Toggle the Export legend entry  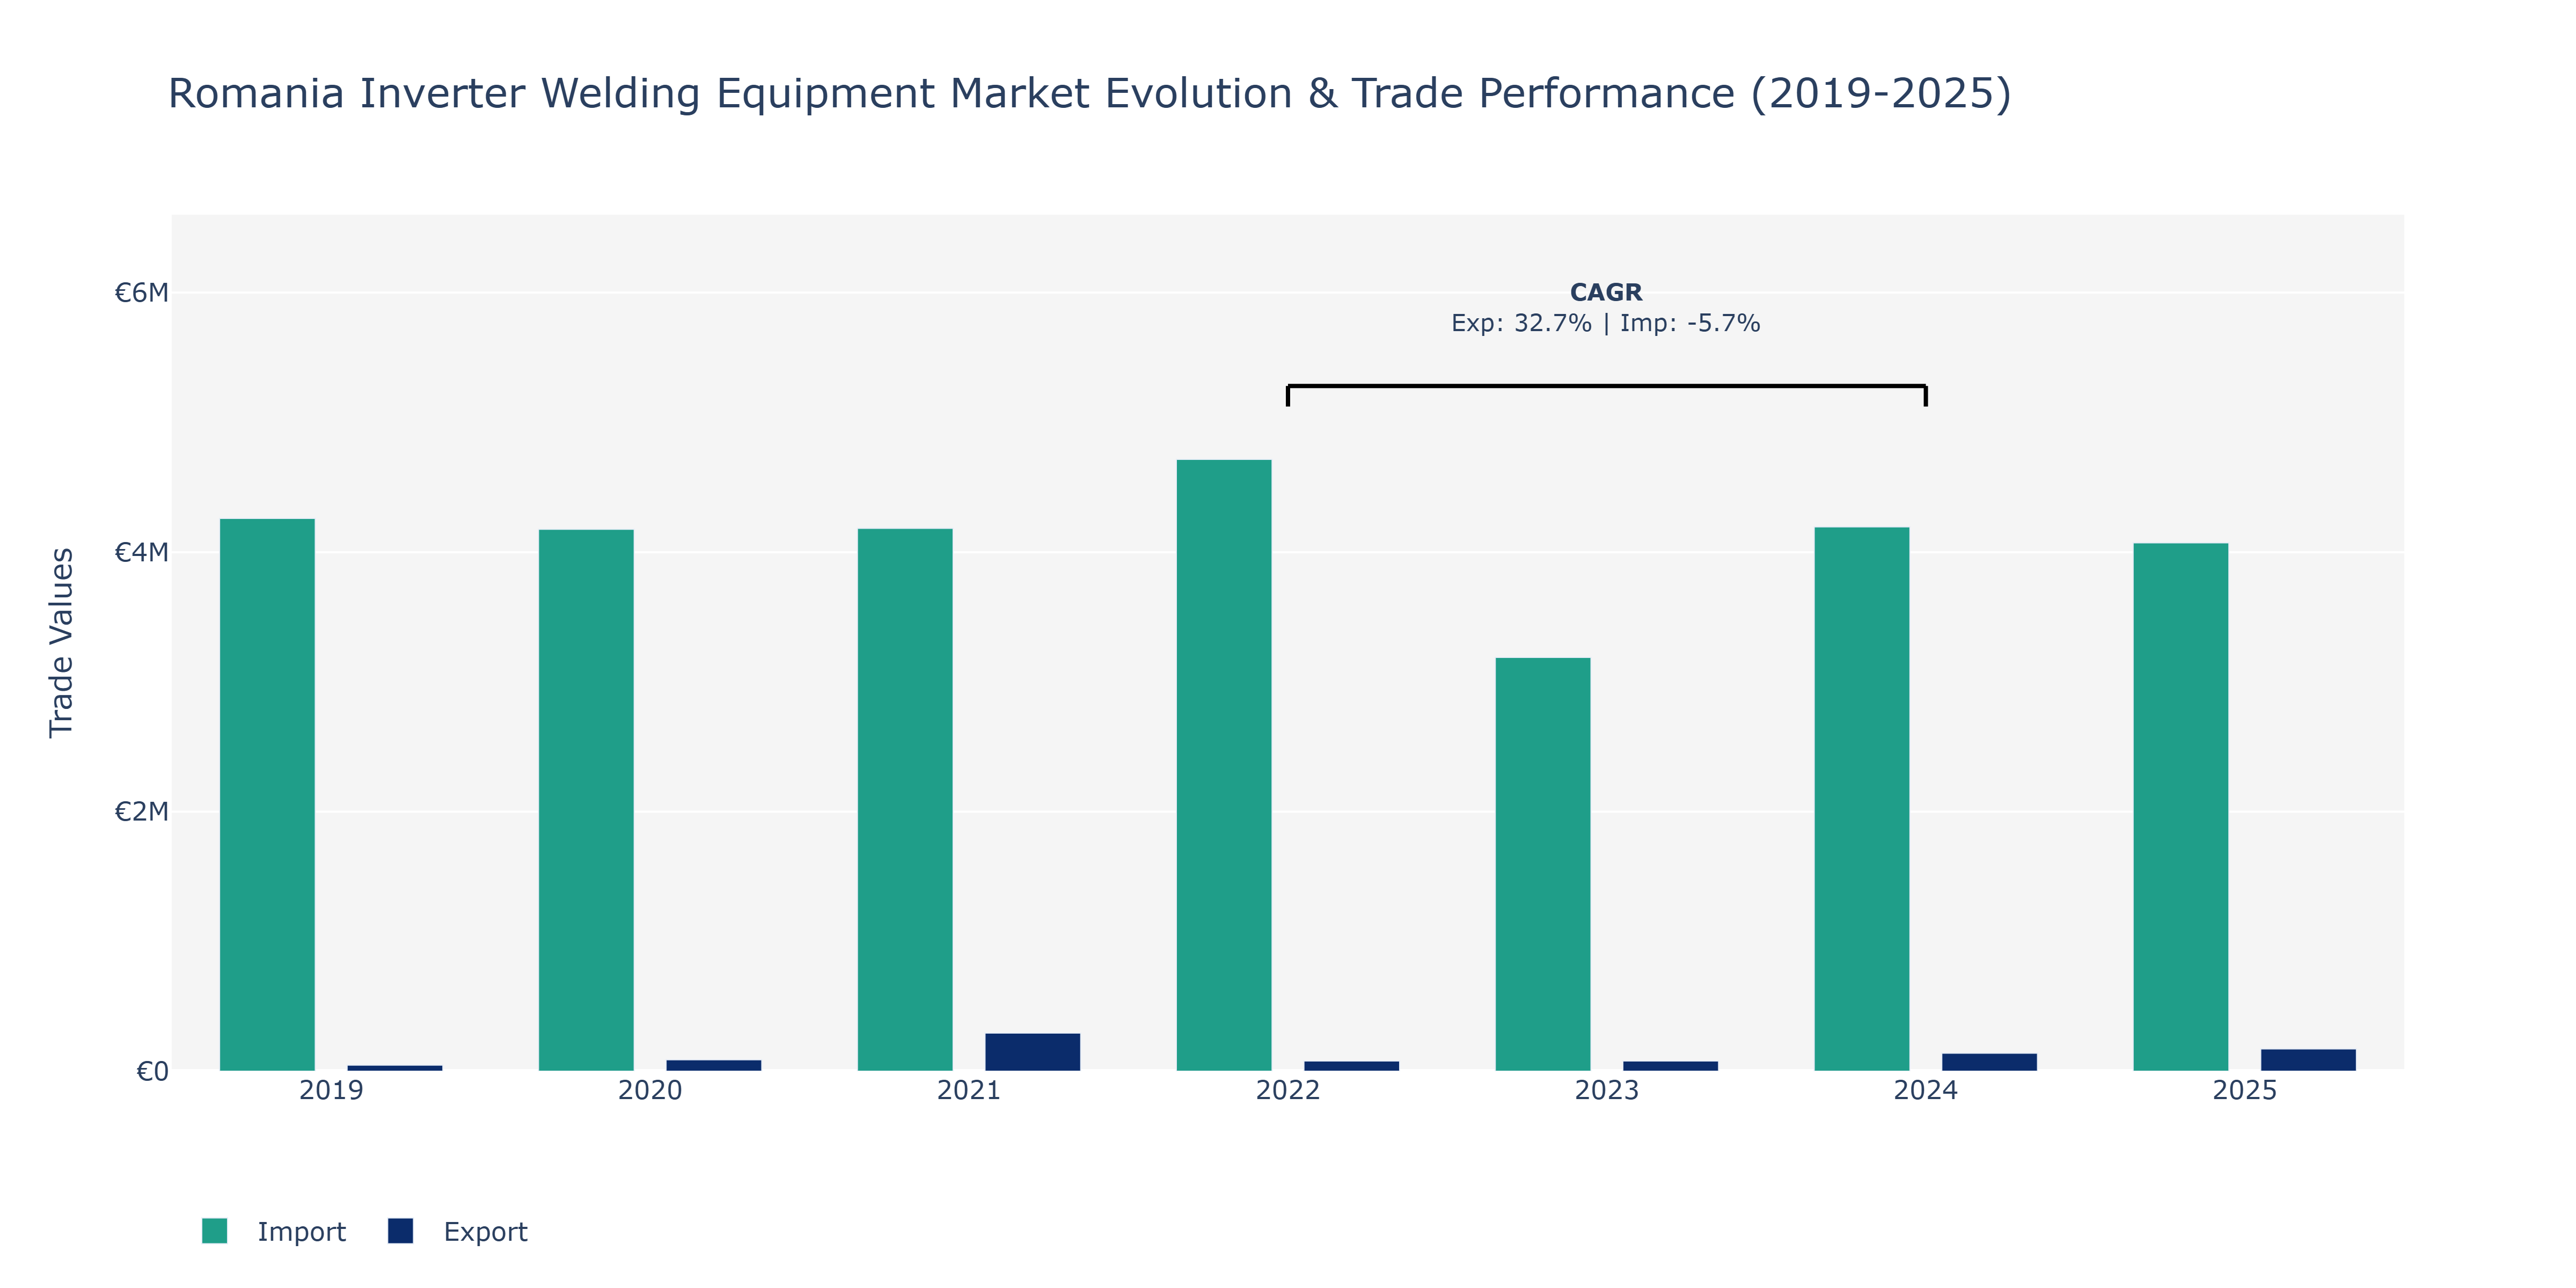click(458, 1231)
